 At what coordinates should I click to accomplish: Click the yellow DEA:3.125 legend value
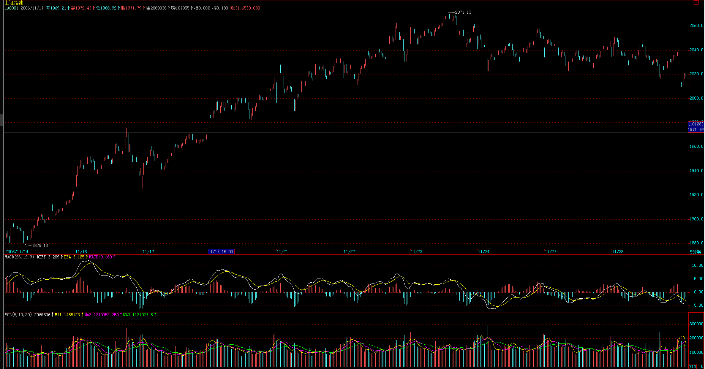(x=74, y=257)
